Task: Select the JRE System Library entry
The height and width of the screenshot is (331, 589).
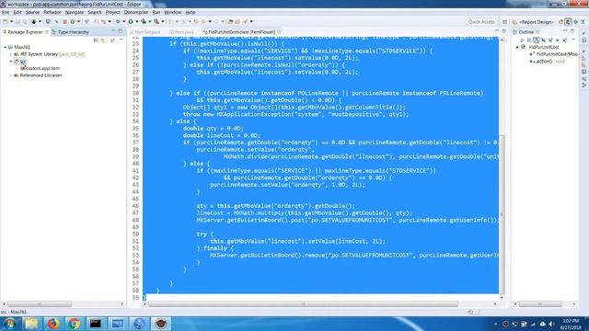Action: tap(49, 54)
